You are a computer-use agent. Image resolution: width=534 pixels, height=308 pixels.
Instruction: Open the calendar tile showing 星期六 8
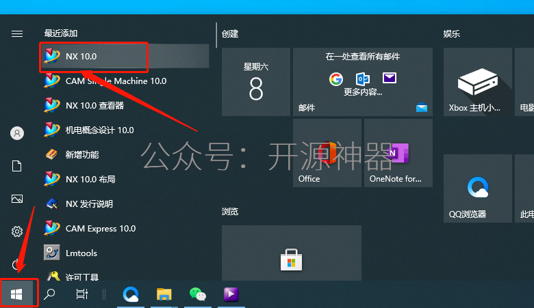256,82
